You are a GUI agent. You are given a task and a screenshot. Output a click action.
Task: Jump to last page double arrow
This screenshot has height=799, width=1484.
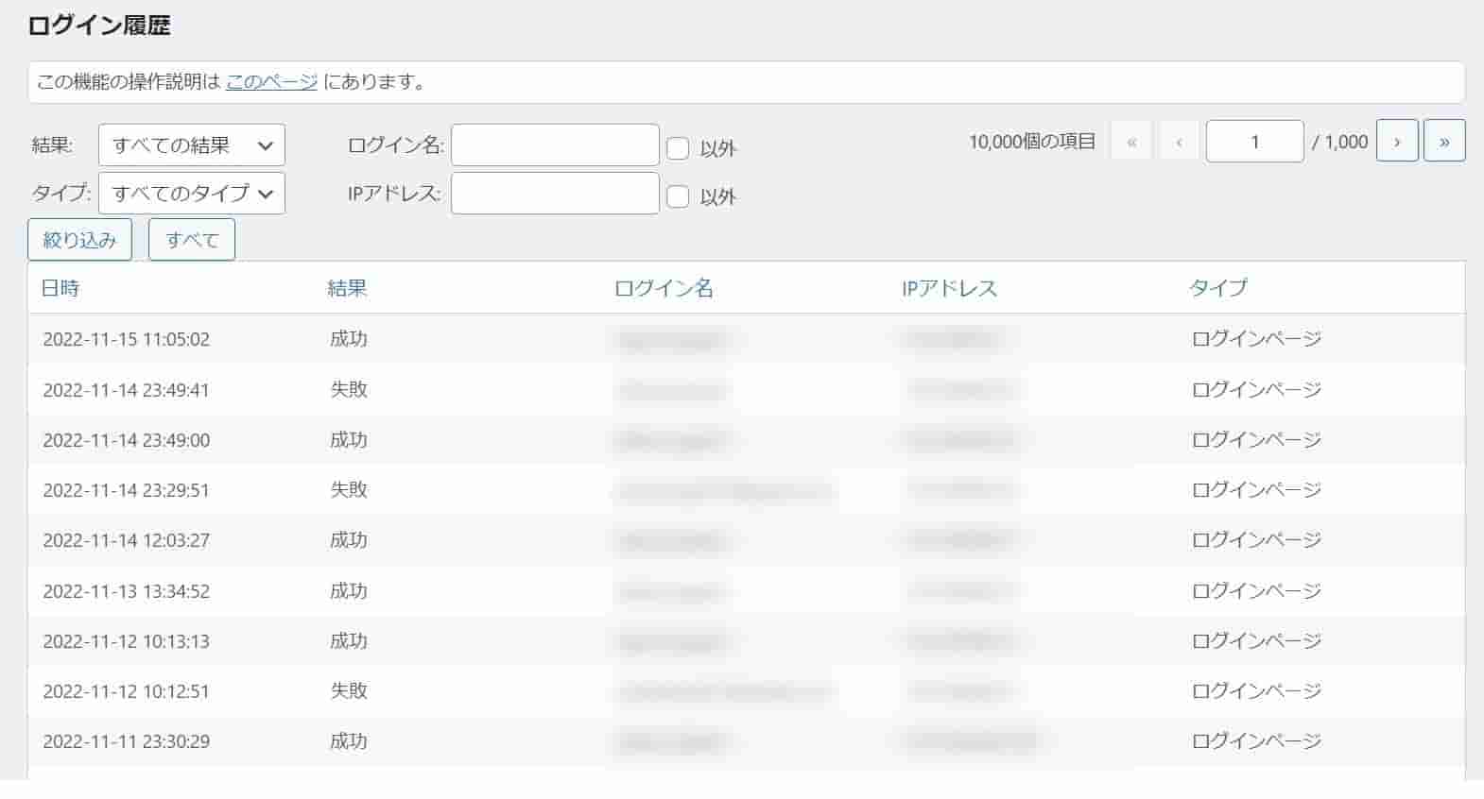(1443, 142)
